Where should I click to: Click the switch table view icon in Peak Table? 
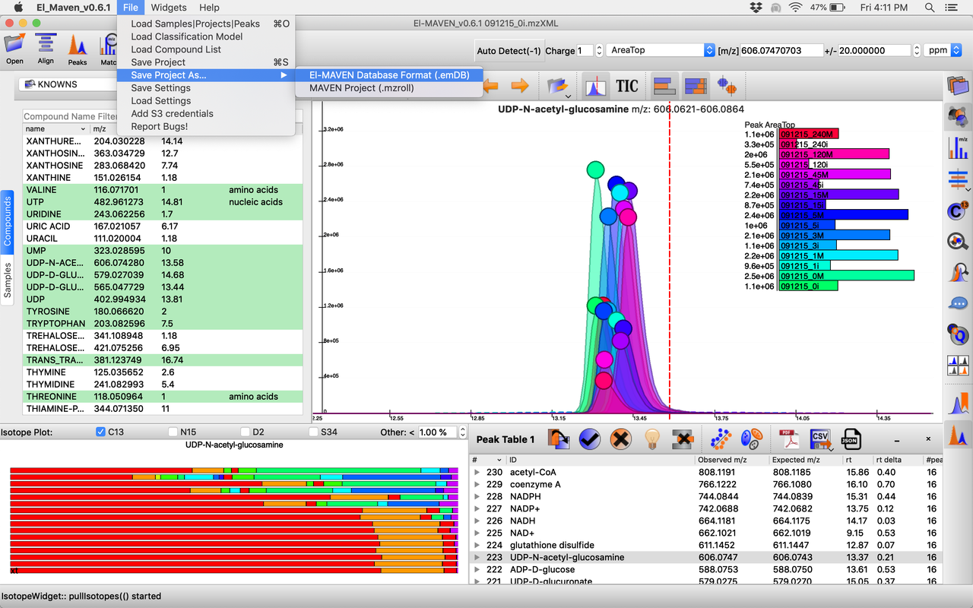[x=559, y=439]
